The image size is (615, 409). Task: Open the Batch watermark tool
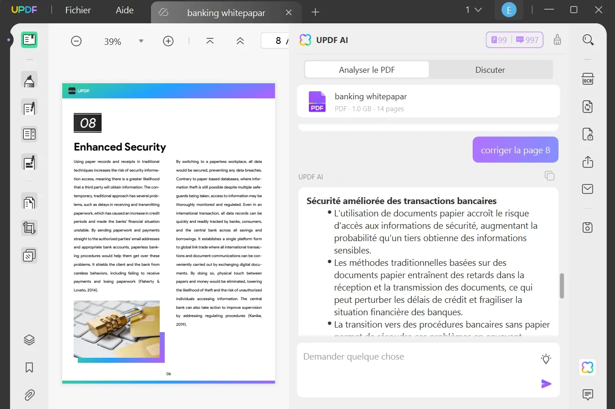(x=29, y=255)
